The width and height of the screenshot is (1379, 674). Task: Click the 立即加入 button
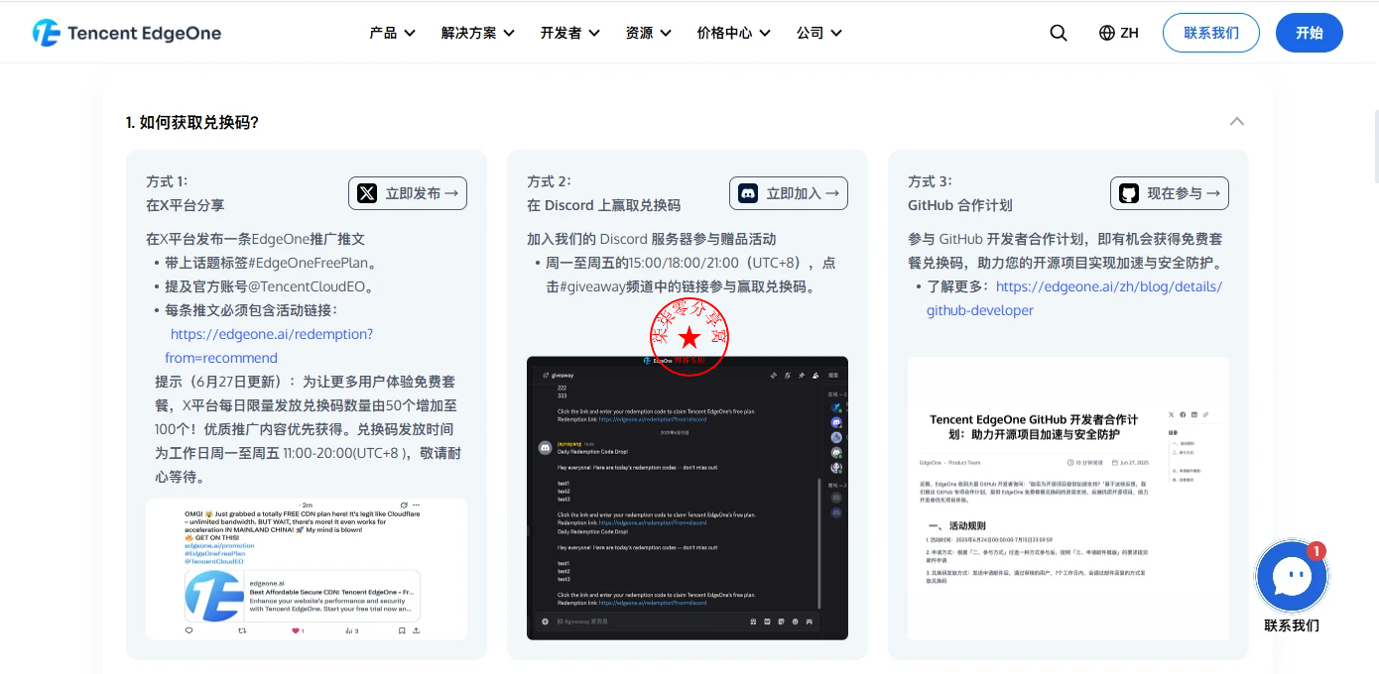pyautogui.click(x=789, y=193)
